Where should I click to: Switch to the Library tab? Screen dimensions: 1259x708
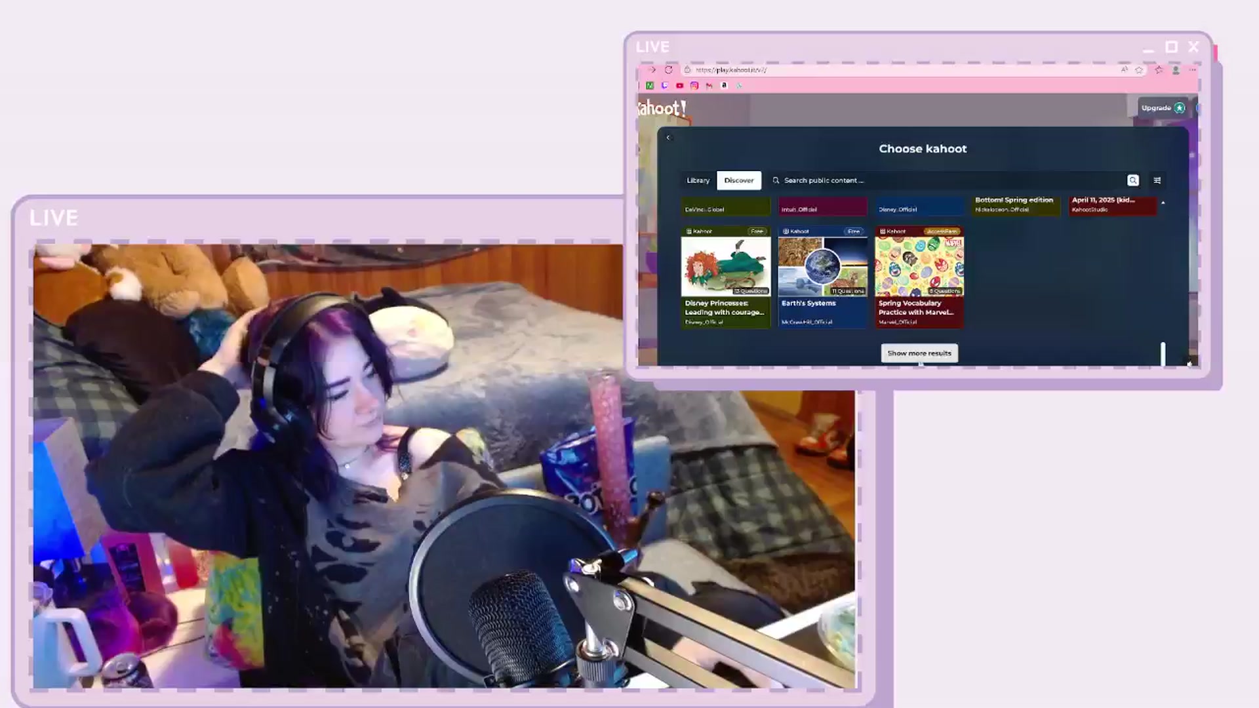click(698, 180)
